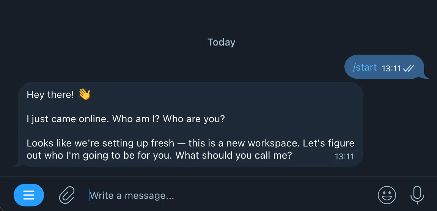Click the microphone voice message icon
This screenshot has height=211, width=437.
pos(417,195)
